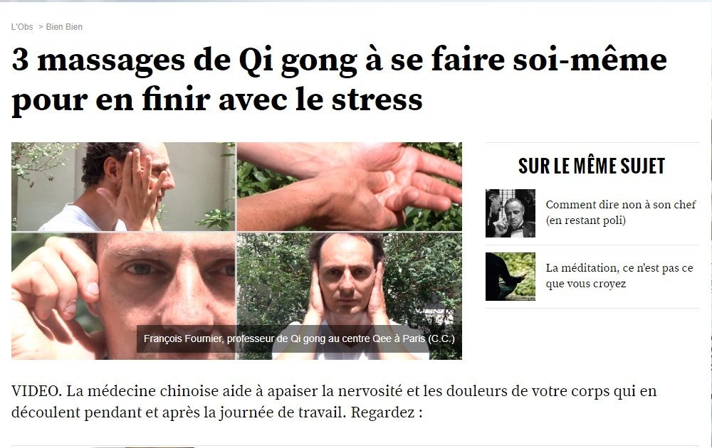
Task: Open the black-and-white Godfather thumbnail
Action: [x=511, y=213]
